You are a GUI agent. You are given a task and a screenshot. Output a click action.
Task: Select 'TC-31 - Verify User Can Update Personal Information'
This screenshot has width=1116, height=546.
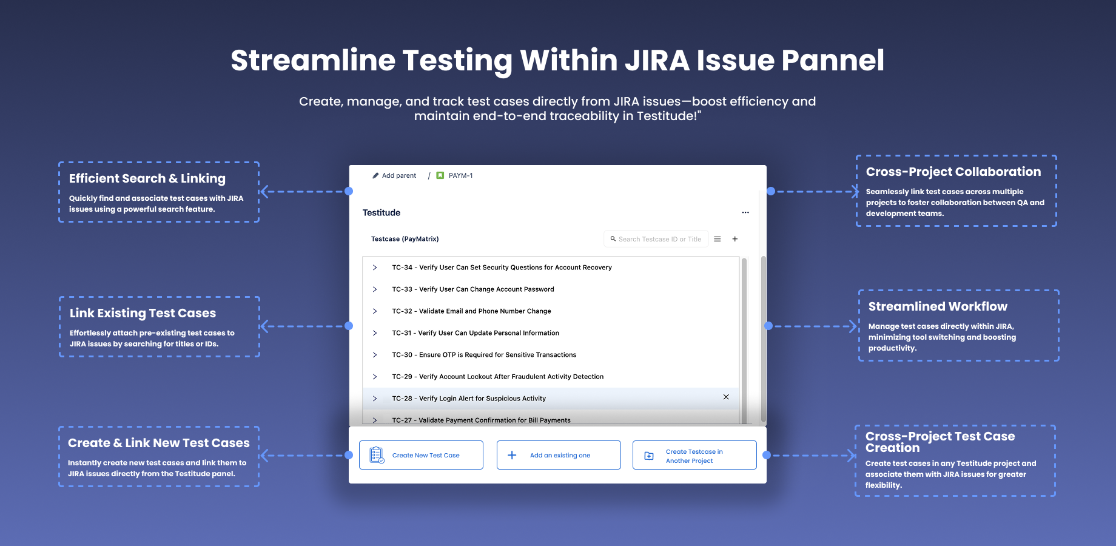[551, 333]
